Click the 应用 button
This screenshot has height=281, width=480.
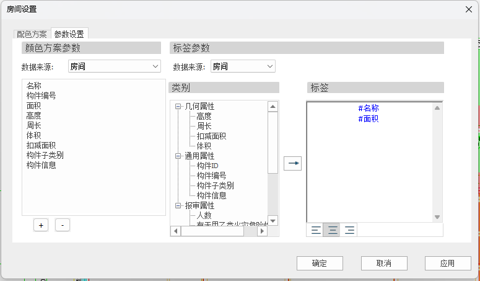448,263
